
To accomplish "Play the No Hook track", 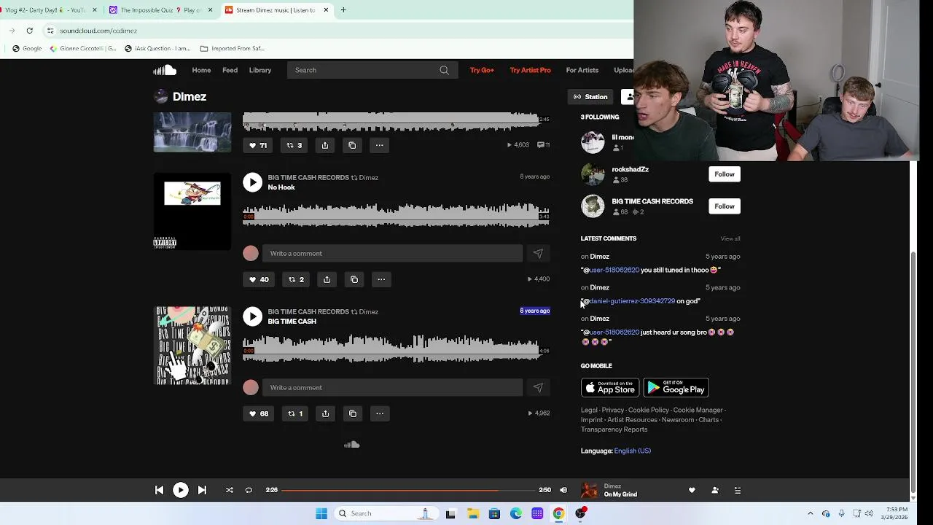I will (252, 182).
